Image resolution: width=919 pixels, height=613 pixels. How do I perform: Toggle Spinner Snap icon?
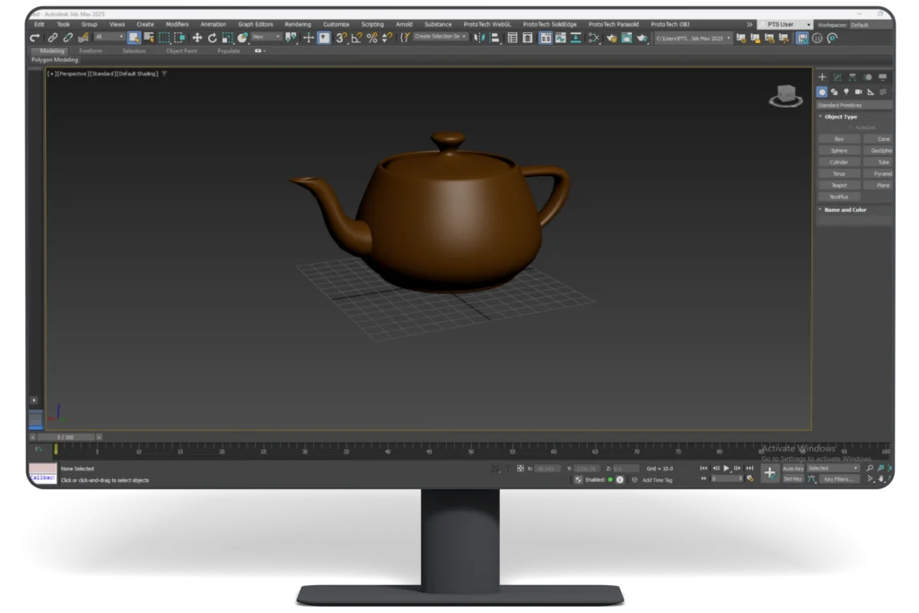[x=387, y=38]
